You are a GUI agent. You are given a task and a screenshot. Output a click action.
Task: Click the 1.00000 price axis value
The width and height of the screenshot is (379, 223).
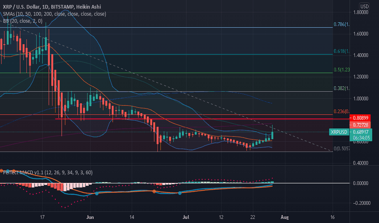click(x=360, y=99)
